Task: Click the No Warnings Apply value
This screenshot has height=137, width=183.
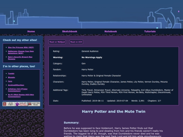Action: click(92, 58)
